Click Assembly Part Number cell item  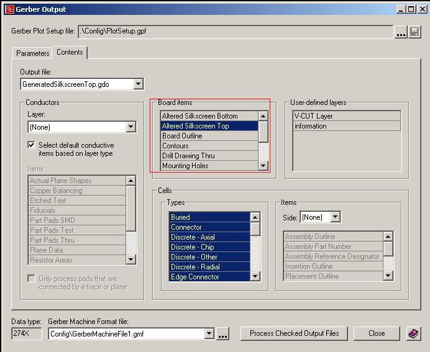334,246
